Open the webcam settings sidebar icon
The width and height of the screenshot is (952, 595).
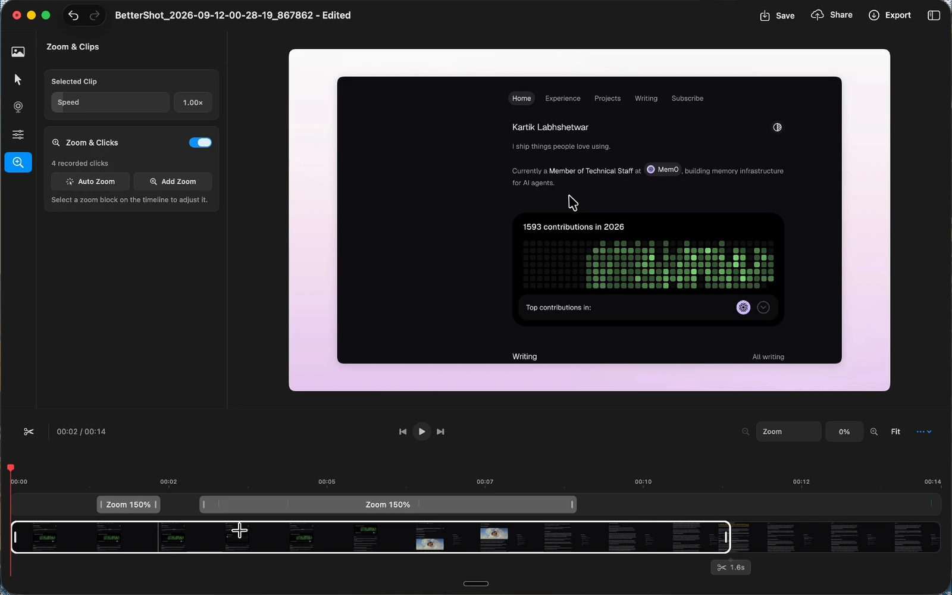coord(18,107)
